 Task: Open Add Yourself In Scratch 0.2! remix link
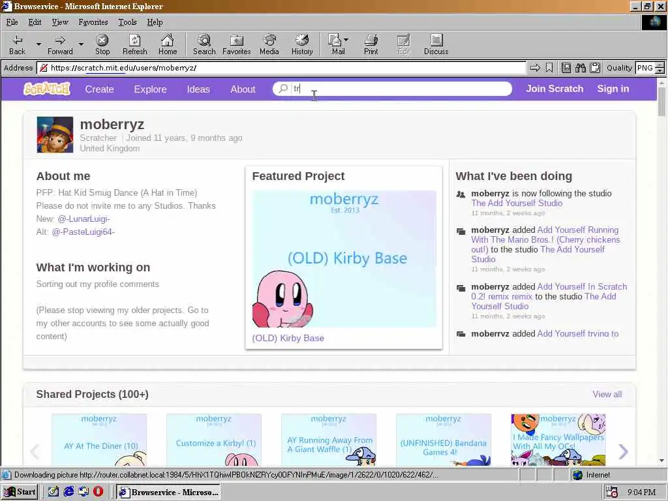[549, 292]
